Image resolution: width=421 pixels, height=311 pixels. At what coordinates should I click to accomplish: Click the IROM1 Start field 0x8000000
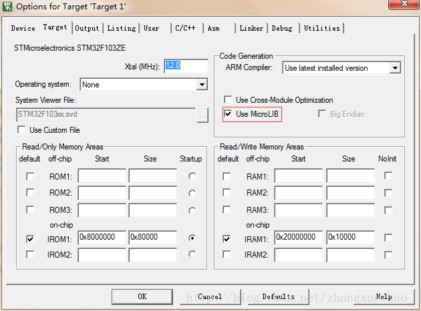pos(102,238)
